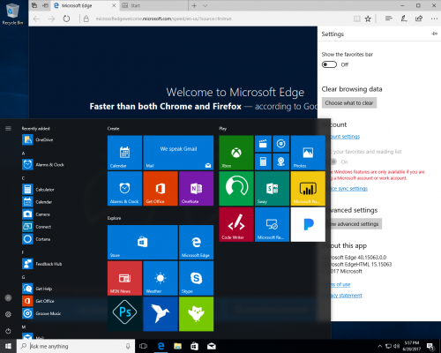Click Choose what to clear button
441x353 pixels.
tap(349, 103)
